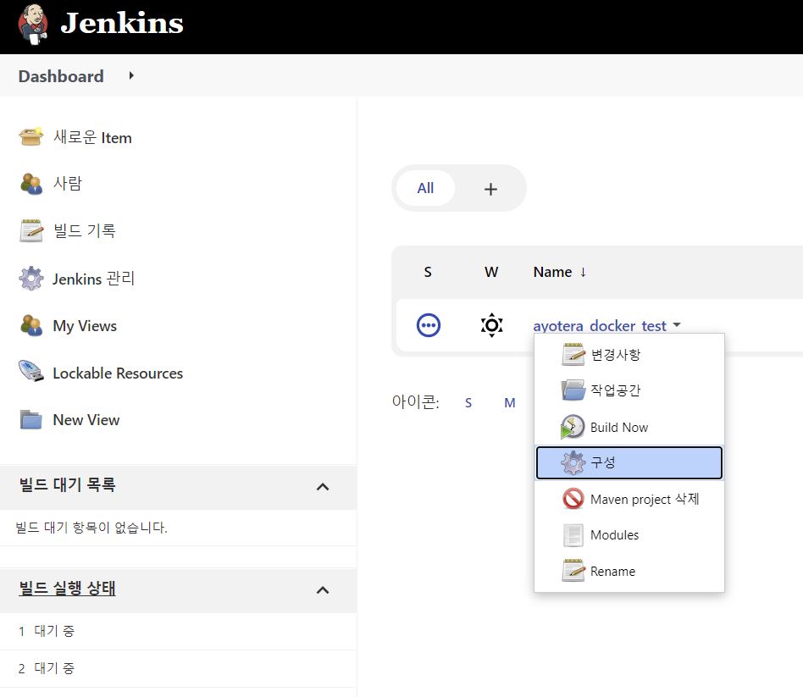Click executor 2 대기 중 row
Screen dimensions: 803x697
178,669
